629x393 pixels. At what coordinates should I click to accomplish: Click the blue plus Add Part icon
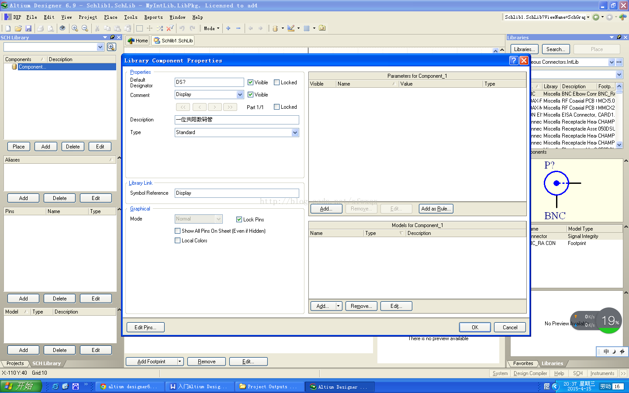coord(228,28)
